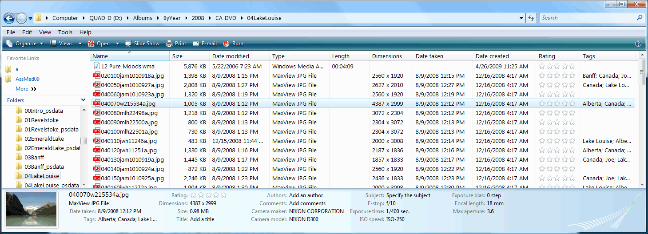Open the favorite link named a
This screenshot has height=234, width=648.
click(17, 69)
